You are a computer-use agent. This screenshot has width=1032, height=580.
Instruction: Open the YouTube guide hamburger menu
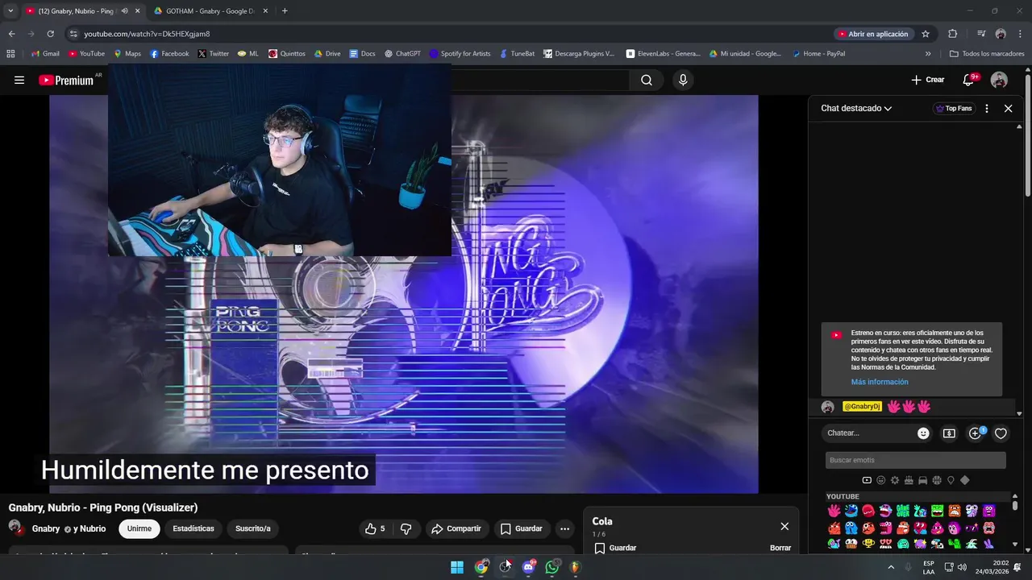pos(19,80)
